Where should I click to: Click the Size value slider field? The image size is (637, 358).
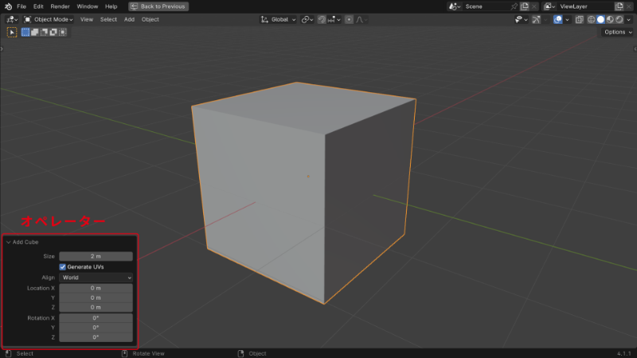point(96,256)
